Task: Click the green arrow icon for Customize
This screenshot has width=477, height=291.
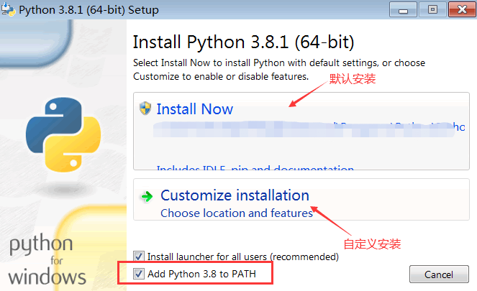Action: pyautogui.click(x=147, y=197)
